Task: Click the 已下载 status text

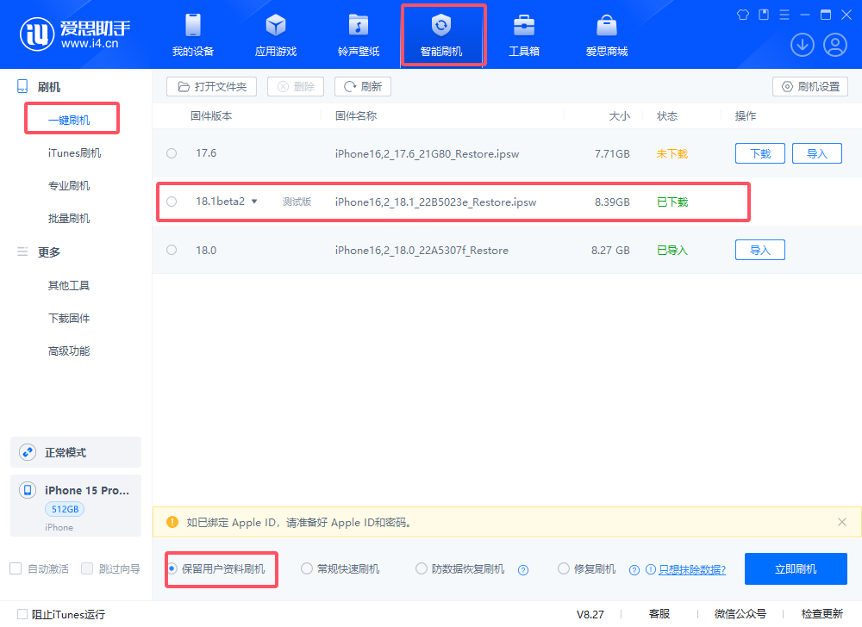Action: (672, 202)
